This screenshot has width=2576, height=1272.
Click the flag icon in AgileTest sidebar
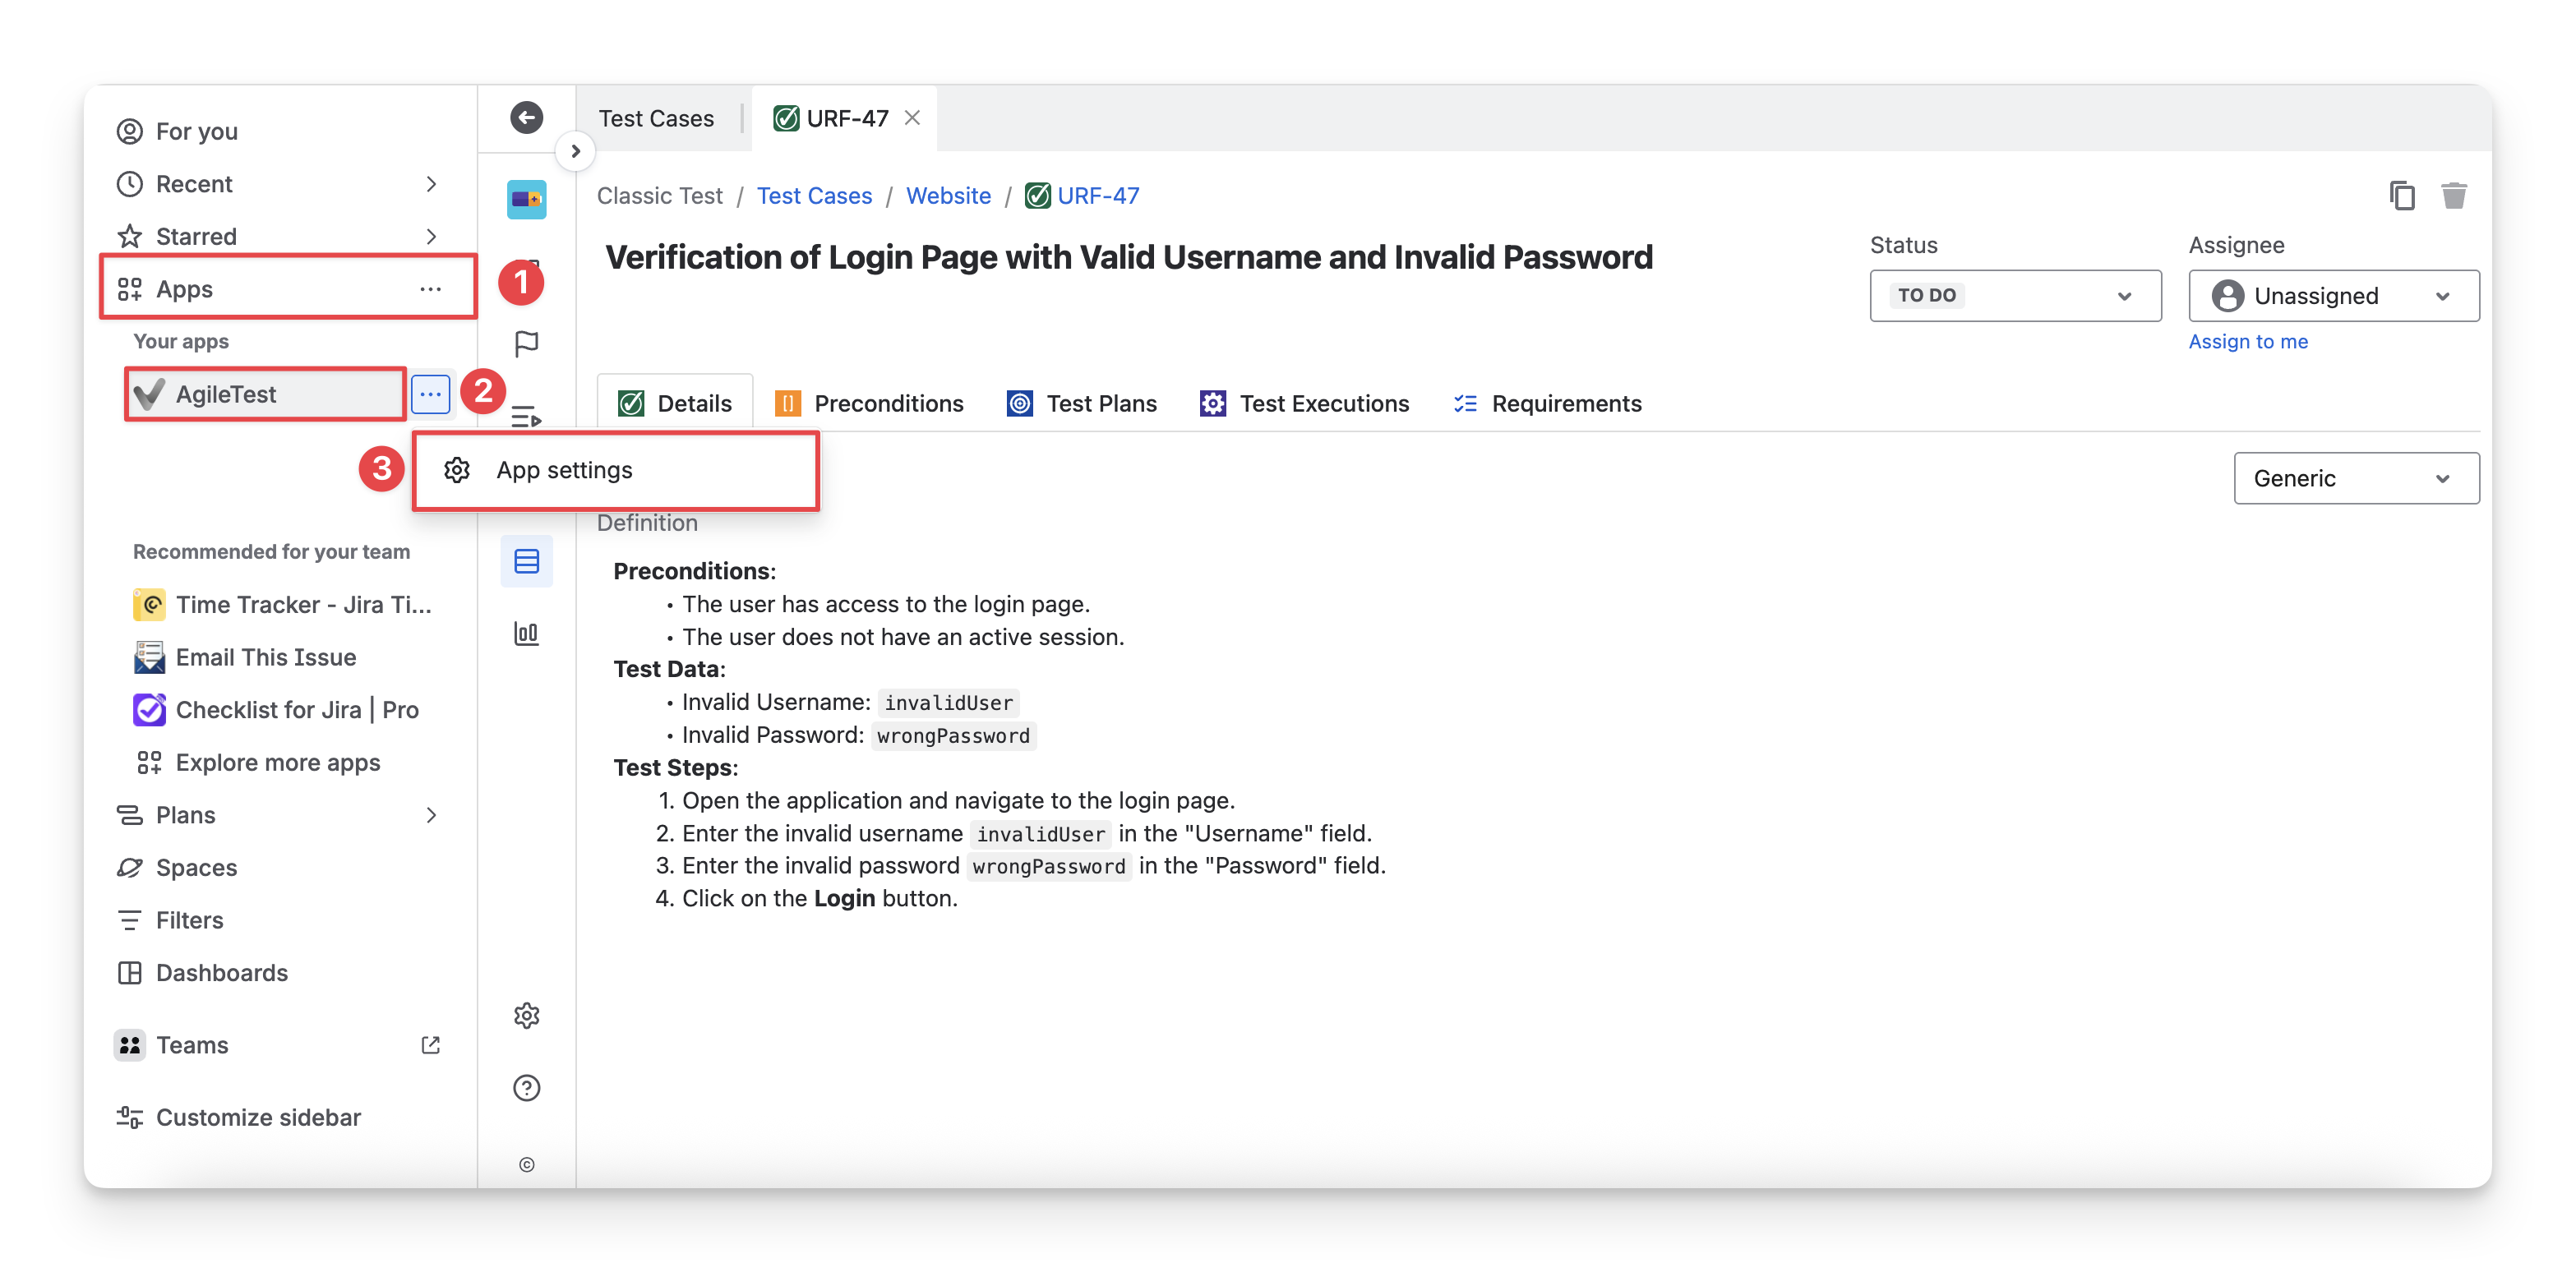point(526,344)
